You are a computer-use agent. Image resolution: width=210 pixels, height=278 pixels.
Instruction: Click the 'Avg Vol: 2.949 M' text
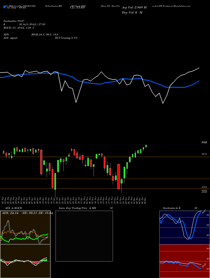pos(134,8)
